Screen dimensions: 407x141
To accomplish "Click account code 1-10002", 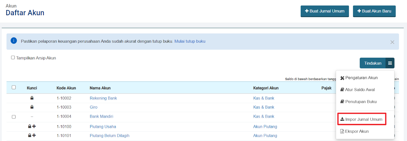I will [64, 98].
